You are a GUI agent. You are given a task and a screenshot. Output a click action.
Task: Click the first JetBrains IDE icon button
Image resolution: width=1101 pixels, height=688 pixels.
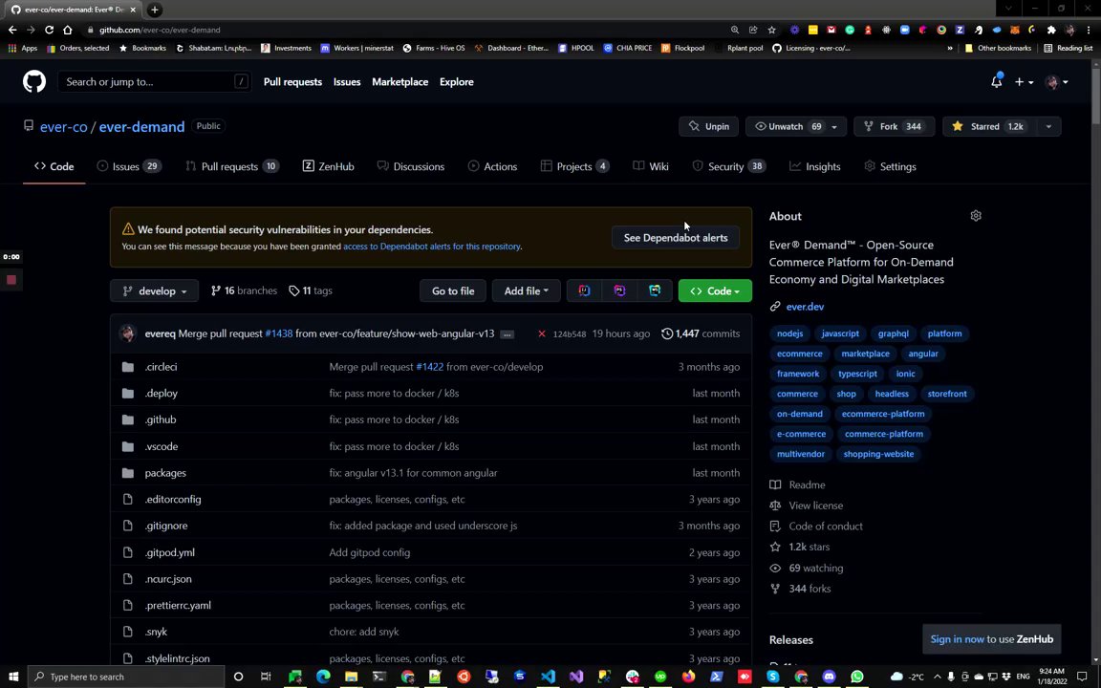coord(584,290)
